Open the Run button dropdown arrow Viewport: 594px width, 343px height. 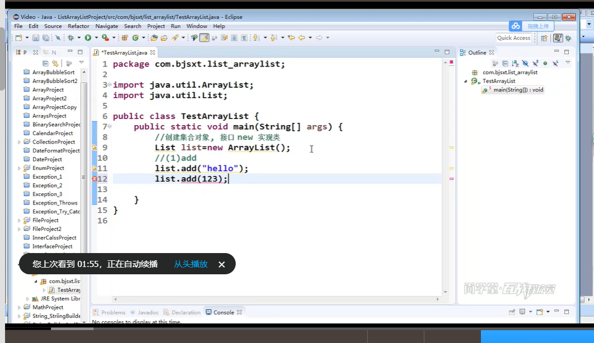click(96, 37)
